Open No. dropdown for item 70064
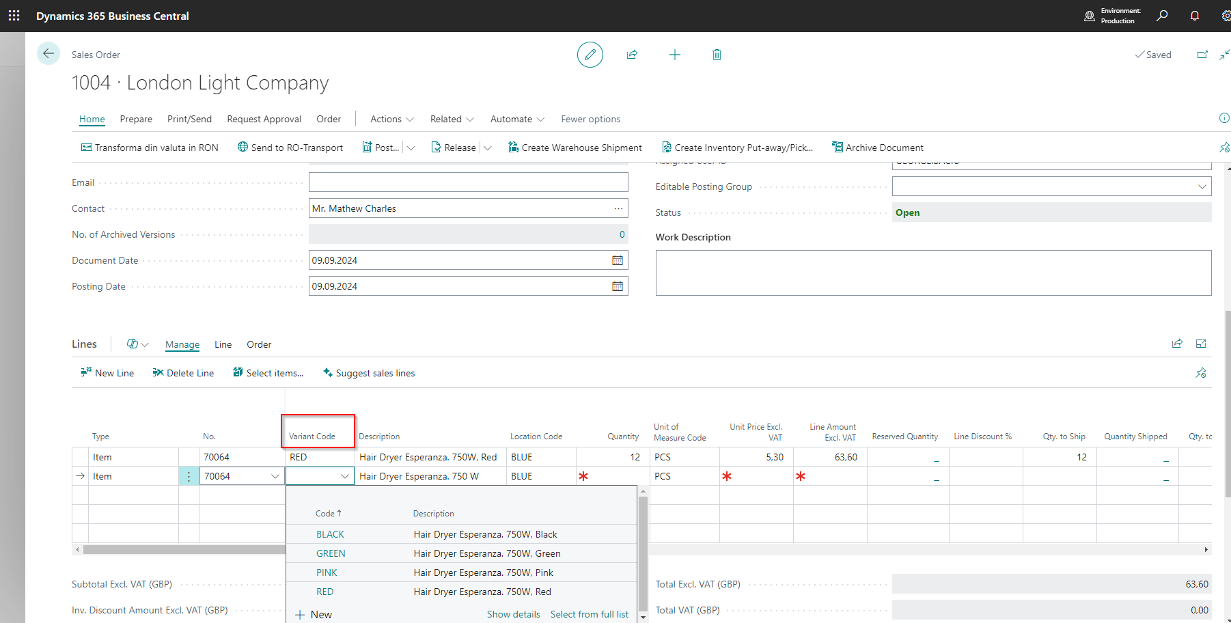 [275, 476]
